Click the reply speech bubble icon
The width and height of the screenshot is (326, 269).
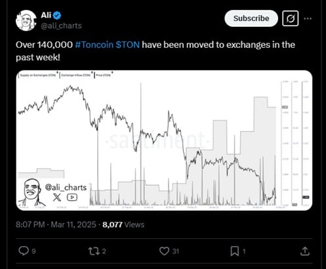[24, 251]
